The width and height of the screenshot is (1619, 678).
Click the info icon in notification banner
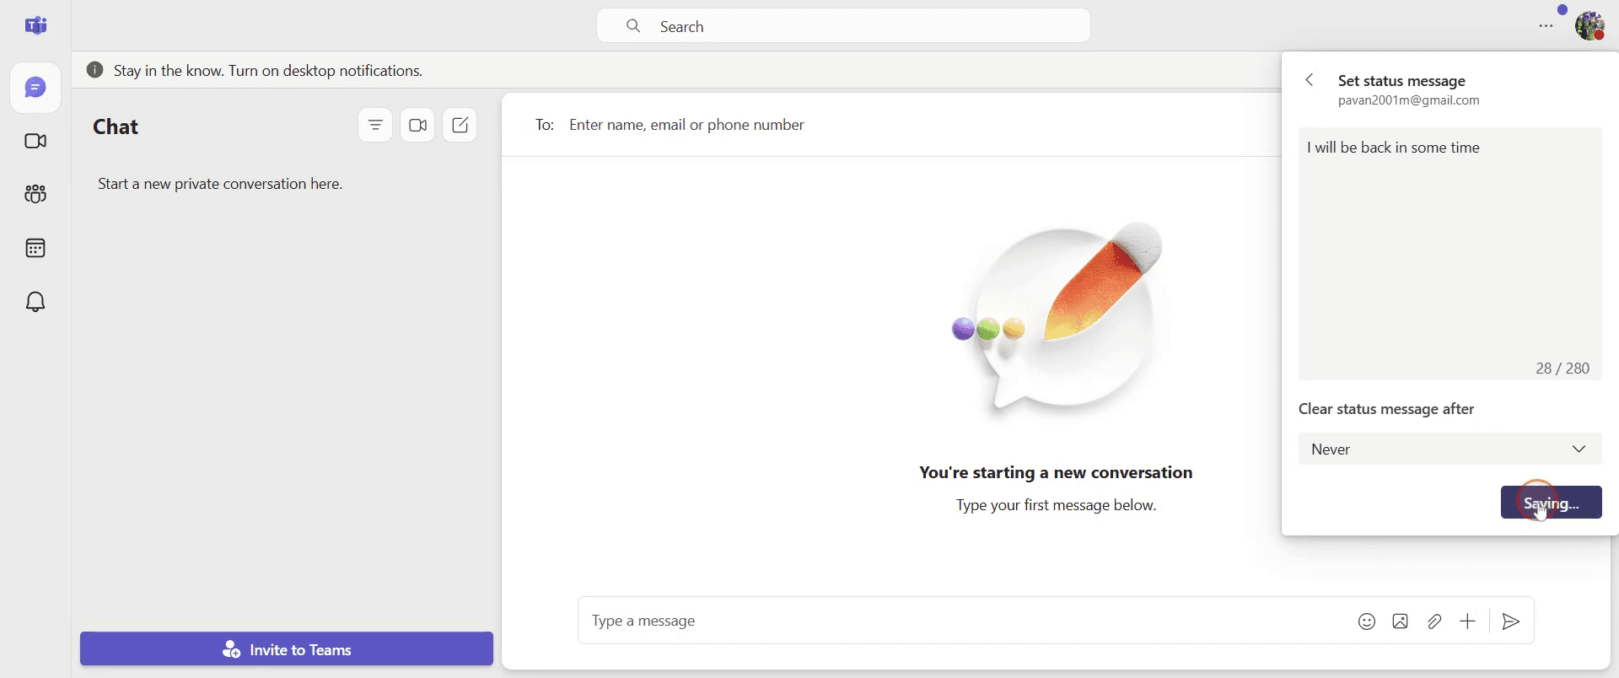95,70
